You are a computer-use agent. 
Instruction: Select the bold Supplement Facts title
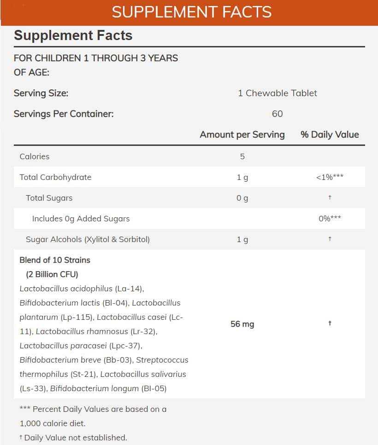pos(73,35)
